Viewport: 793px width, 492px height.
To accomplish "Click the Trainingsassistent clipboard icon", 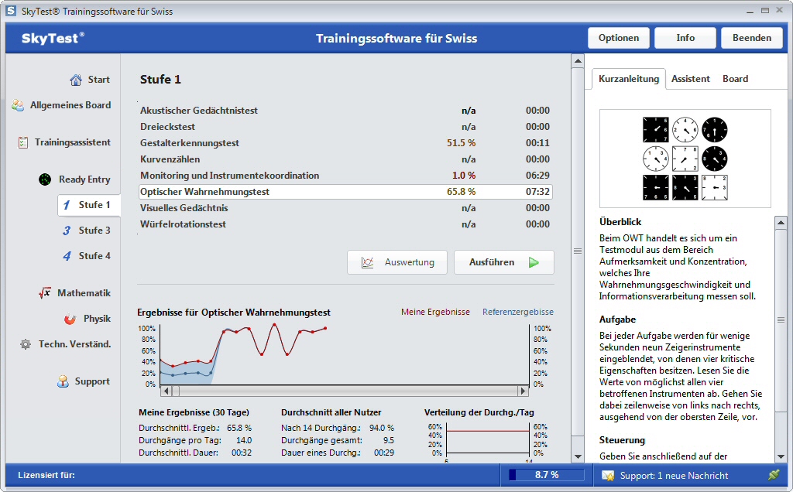I will point(23,142).
